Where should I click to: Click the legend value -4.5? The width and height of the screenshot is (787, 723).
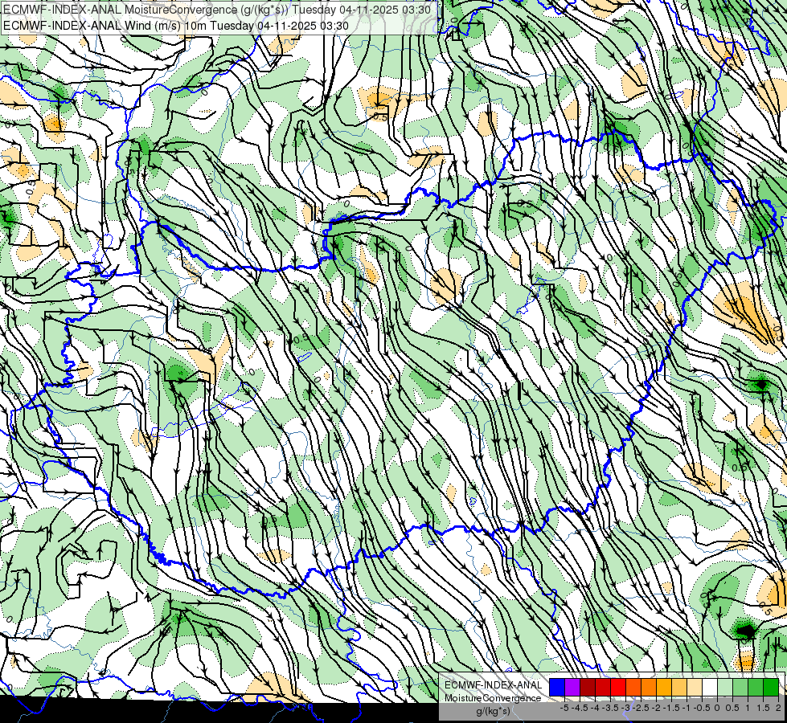580,708
